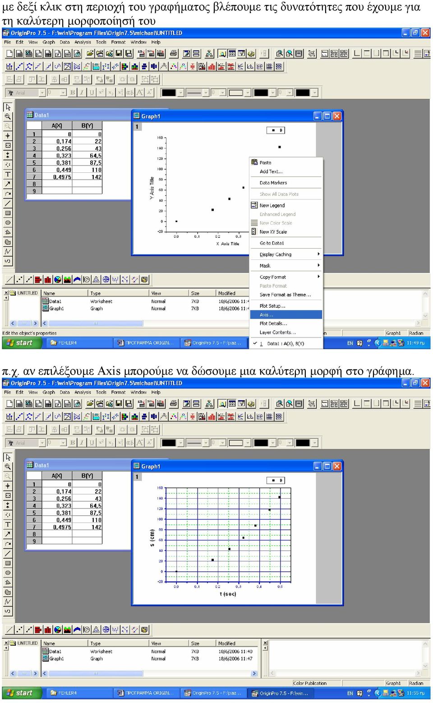Viewport: 433px width, 703px height.
Task: Activate Pointer tool in the gridded-graph screenshot
Action: pos(8,457)
